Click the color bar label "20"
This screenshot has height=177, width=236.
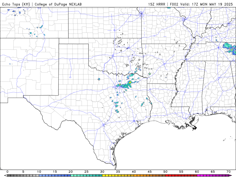pyautogui.click(x=71, y=172)
